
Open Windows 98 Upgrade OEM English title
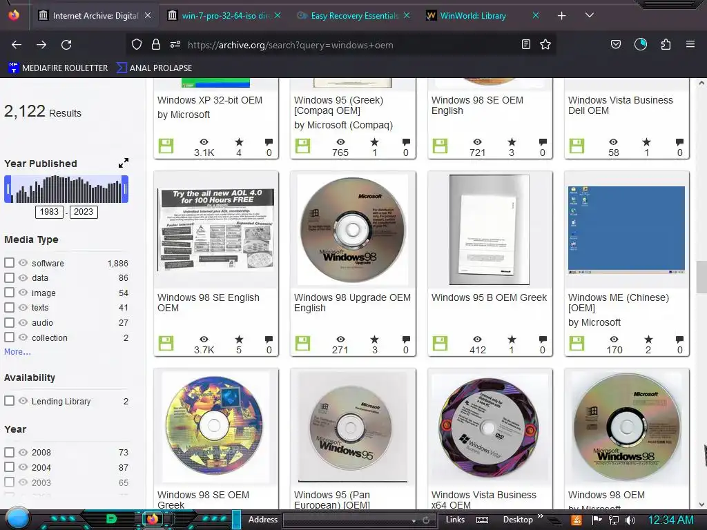[x=352, y=302]
